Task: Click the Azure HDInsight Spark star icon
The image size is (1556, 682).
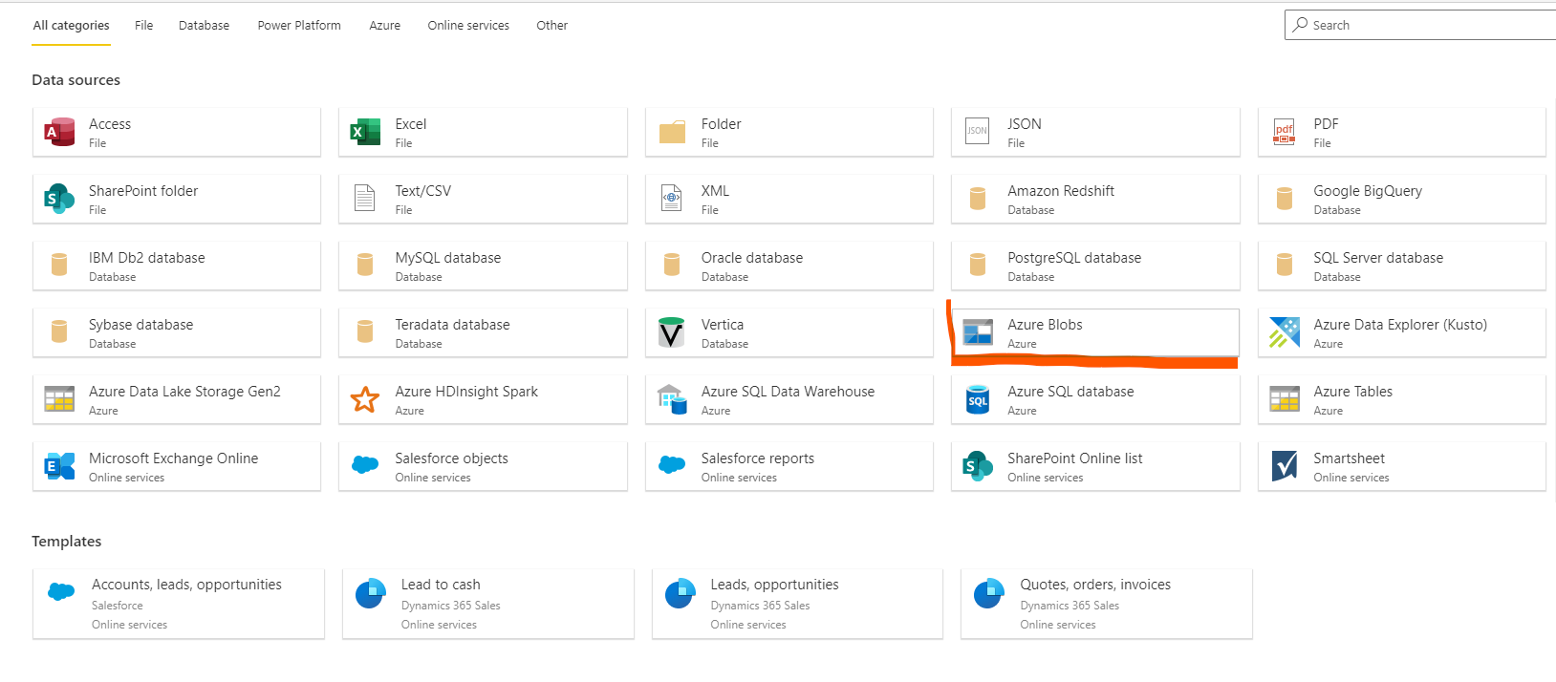Action: click(365, 399)
